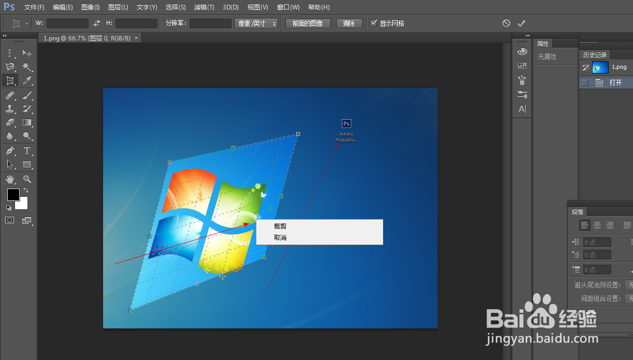The image size is (633, 360).
Task: Select the Rectangle shape tool
Action: point(27,165)
